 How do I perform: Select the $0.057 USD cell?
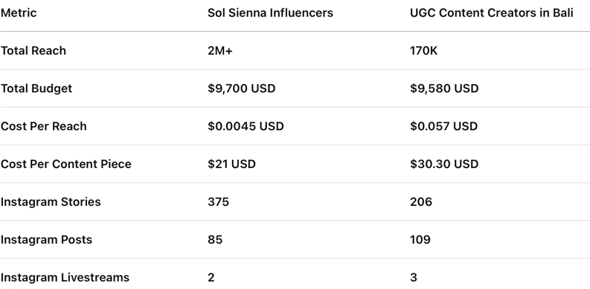point(443,126)
